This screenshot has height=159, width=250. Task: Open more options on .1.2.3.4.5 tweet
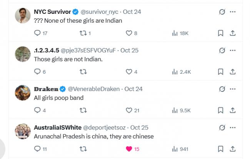(232, 50)
